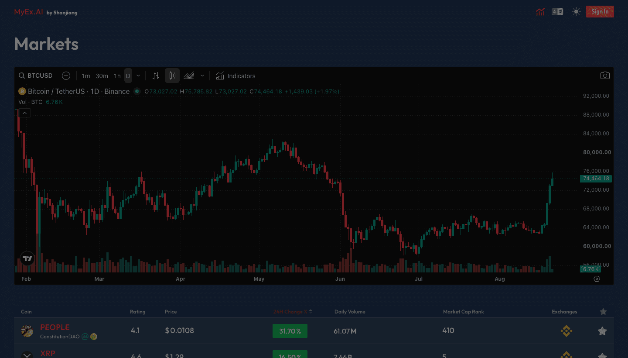Open chart time axis settings gear
The image size is (628, 358).
(x=597, y=279)
